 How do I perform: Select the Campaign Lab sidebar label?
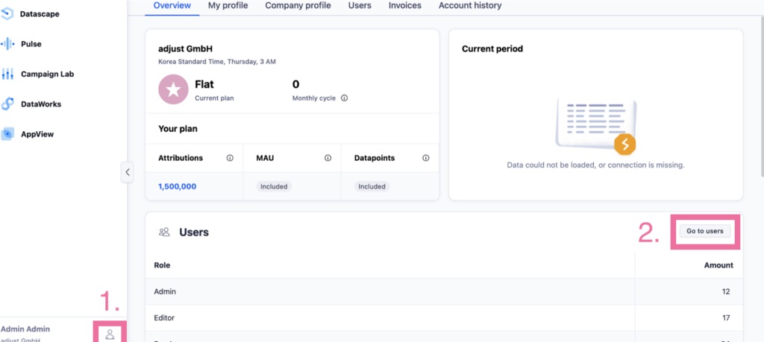(x=47, y=74)
